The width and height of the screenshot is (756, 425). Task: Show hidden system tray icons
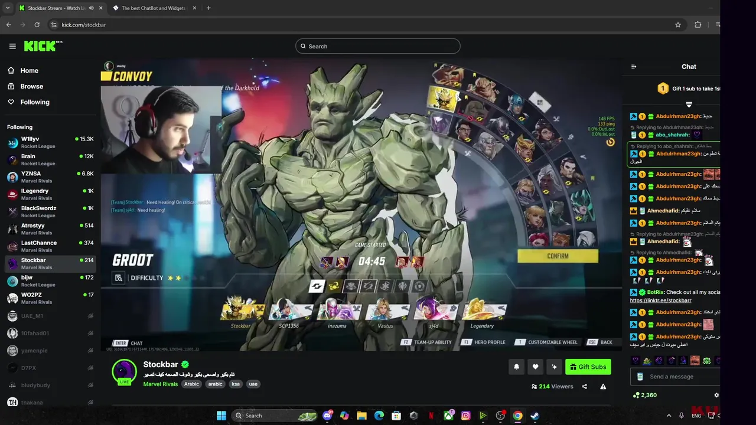pos(669,416)
